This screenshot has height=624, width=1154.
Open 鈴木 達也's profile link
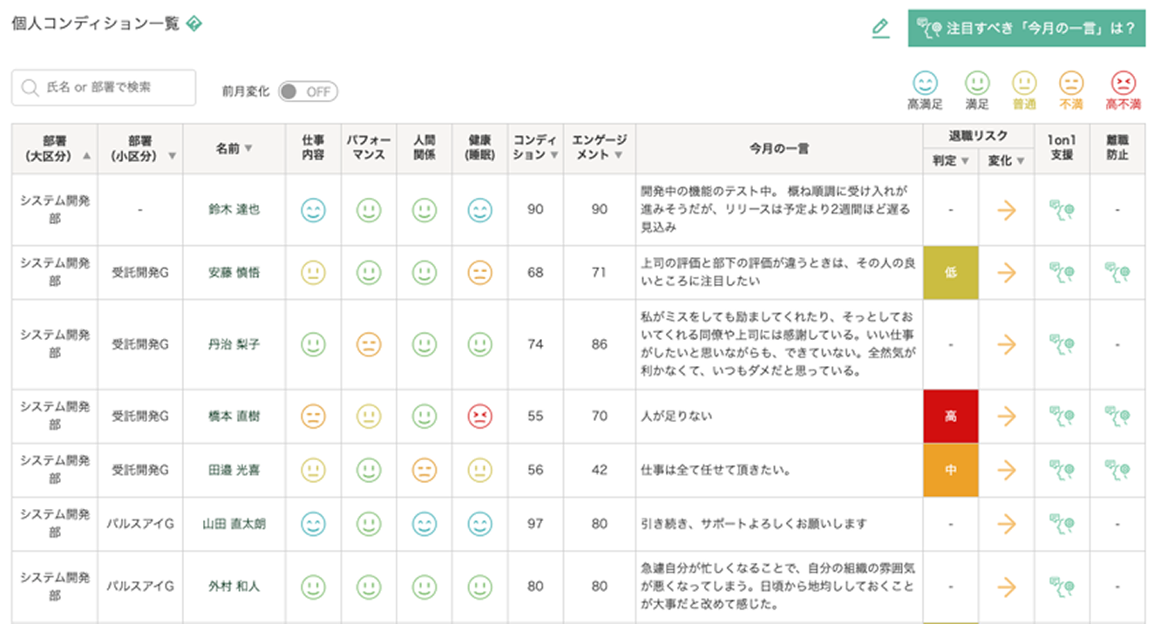[234, 210]
